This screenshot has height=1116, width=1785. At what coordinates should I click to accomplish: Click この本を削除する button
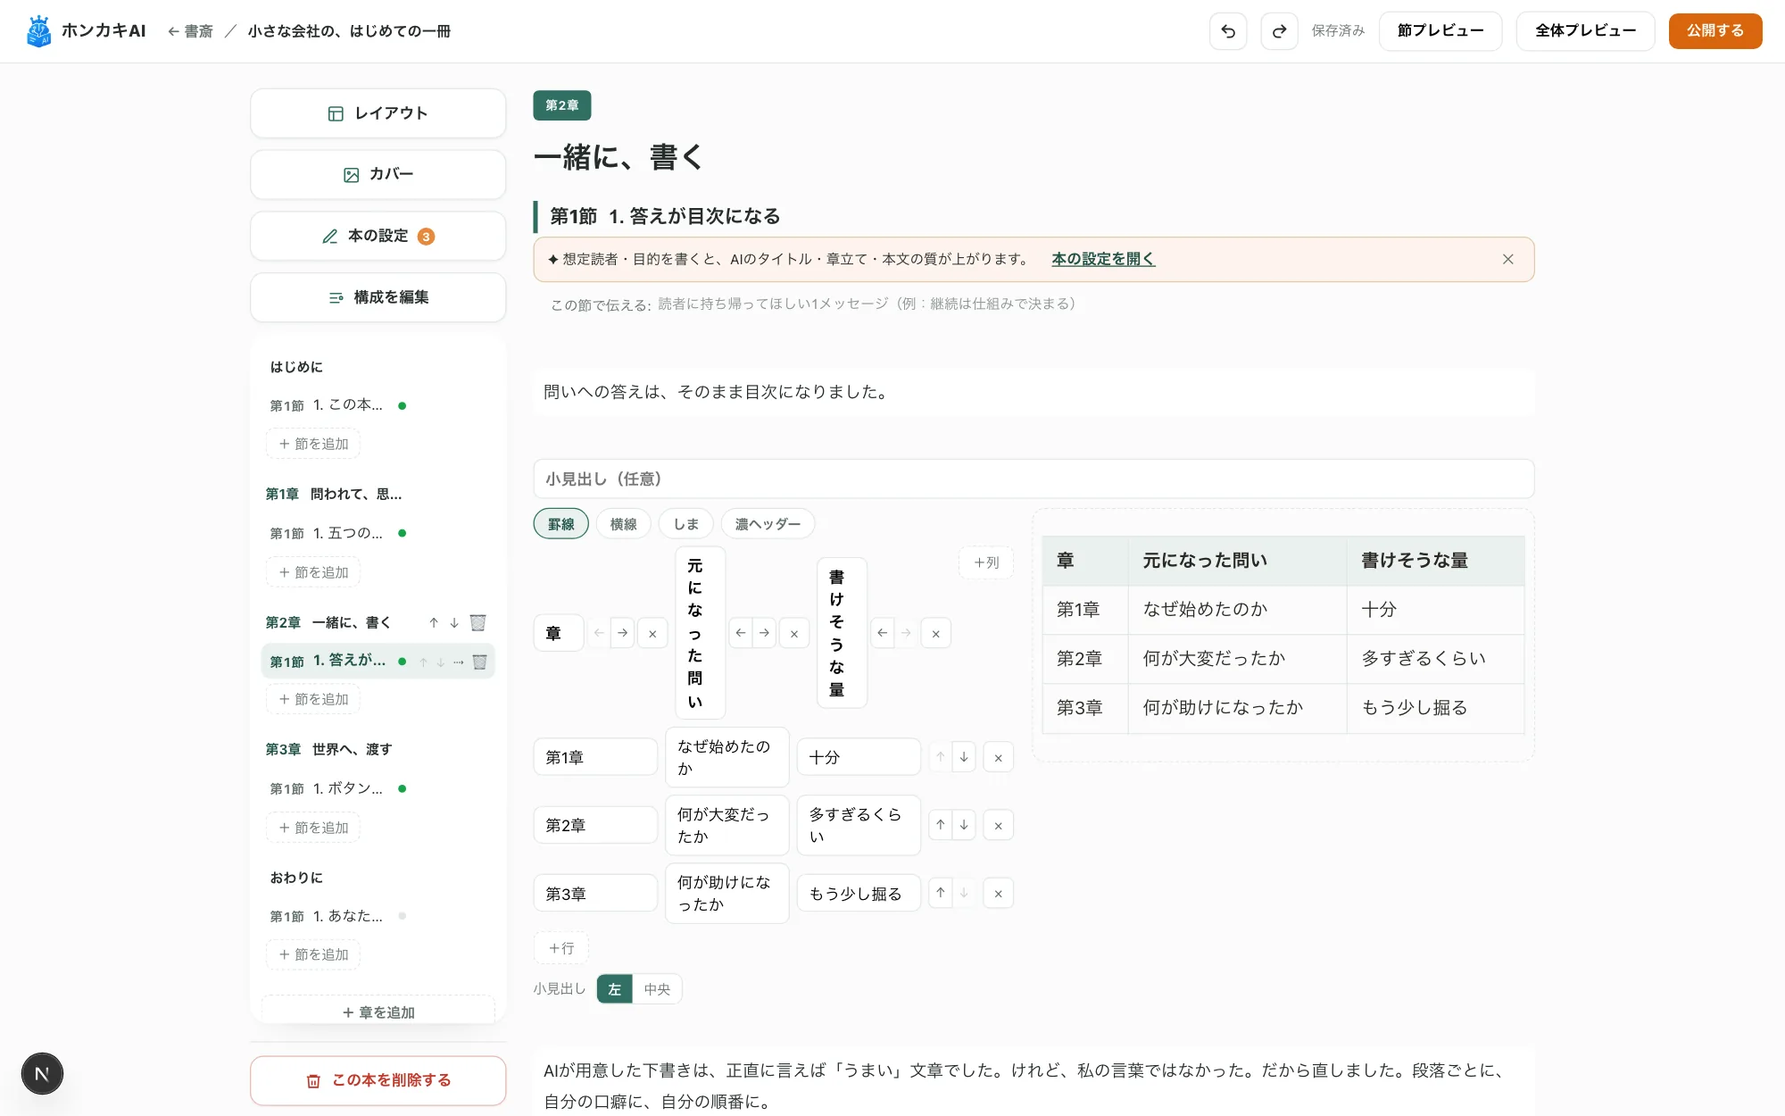pyautogui.click(x=378, y=1080)
